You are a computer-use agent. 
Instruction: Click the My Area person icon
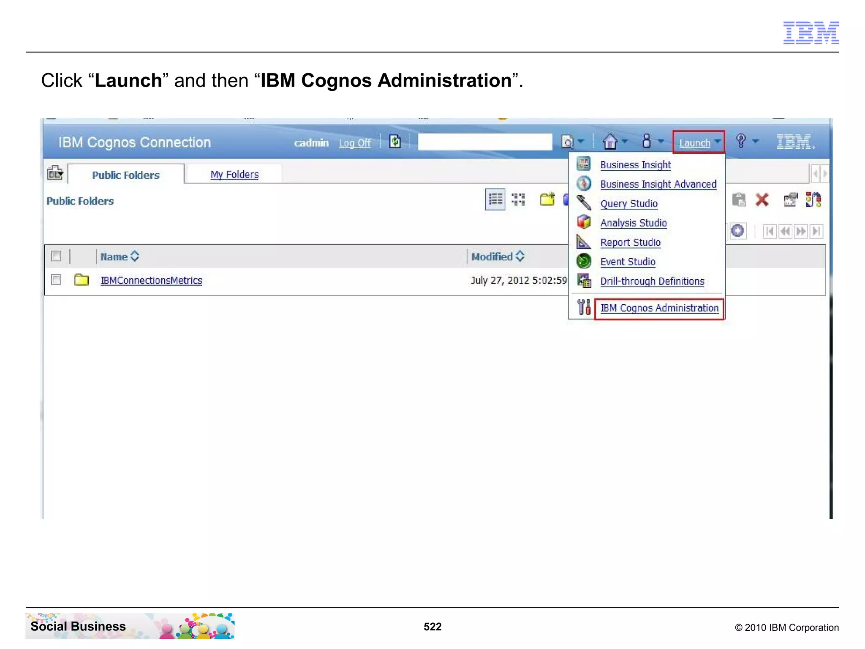pos(646,141)
